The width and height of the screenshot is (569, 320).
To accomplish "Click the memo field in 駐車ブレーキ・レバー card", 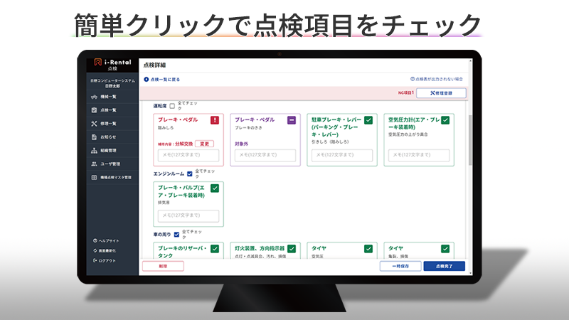I will (x=337, y=154).
